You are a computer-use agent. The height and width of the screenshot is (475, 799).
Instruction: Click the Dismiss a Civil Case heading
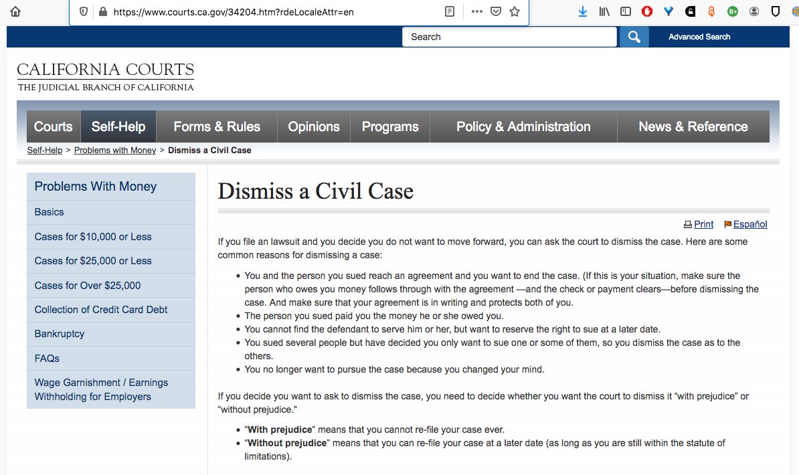click(x=315, y=191)
